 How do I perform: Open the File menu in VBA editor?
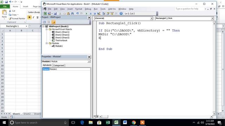point(50,9)
